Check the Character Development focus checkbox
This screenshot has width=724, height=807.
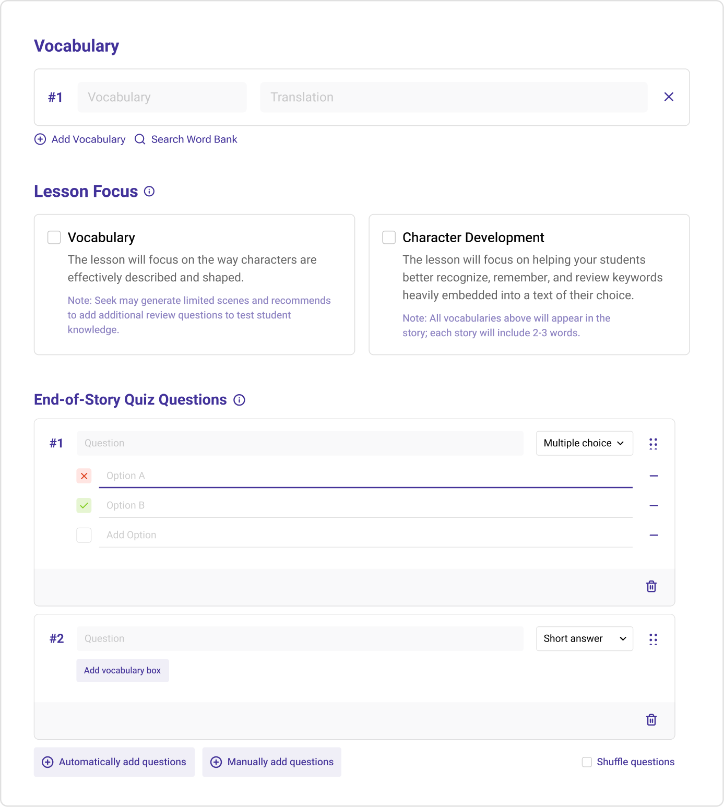pyautogui.click(x=389, y=238)
